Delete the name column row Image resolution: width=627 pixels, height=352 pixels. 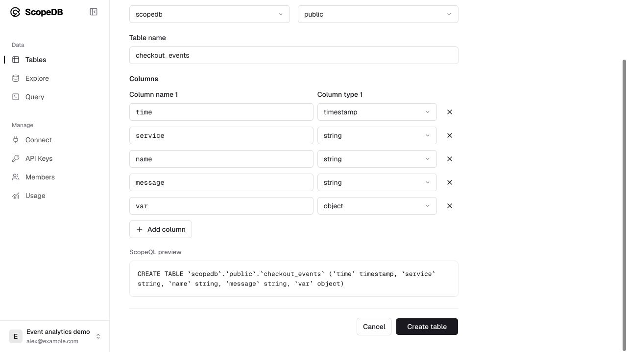point(450,159)
